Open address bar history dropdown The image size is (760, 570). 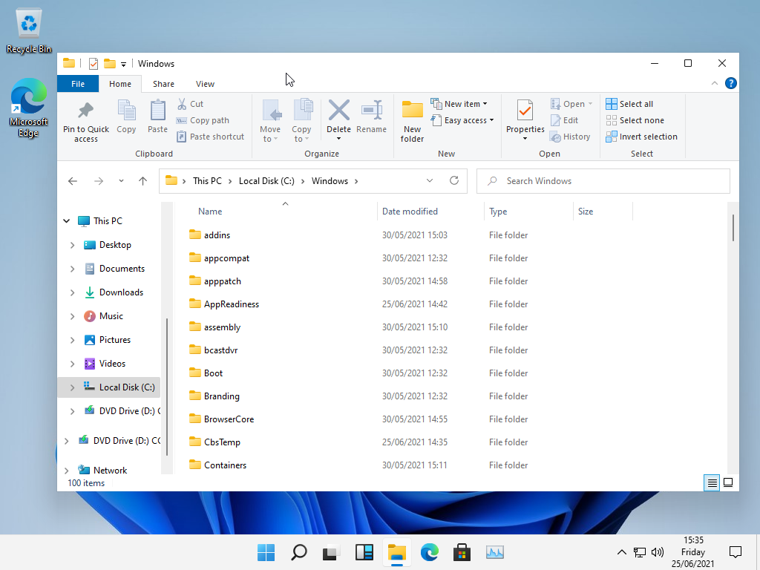pyautogui.click(x=430, y=180)
